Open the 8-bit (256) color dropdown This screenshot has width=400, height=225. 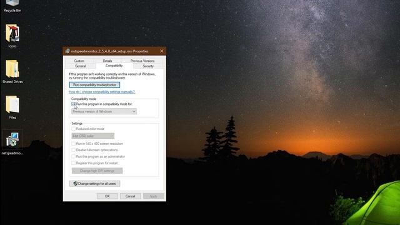click(x=93, y=136)
